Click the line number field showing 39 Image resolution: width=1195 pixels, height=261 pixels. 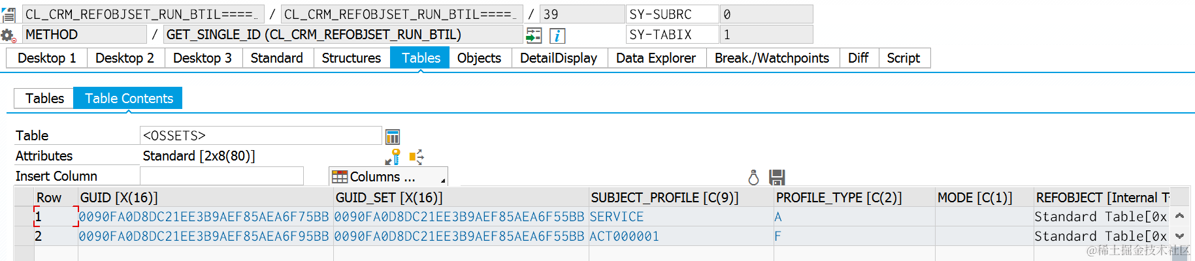(x=582, y=14)
